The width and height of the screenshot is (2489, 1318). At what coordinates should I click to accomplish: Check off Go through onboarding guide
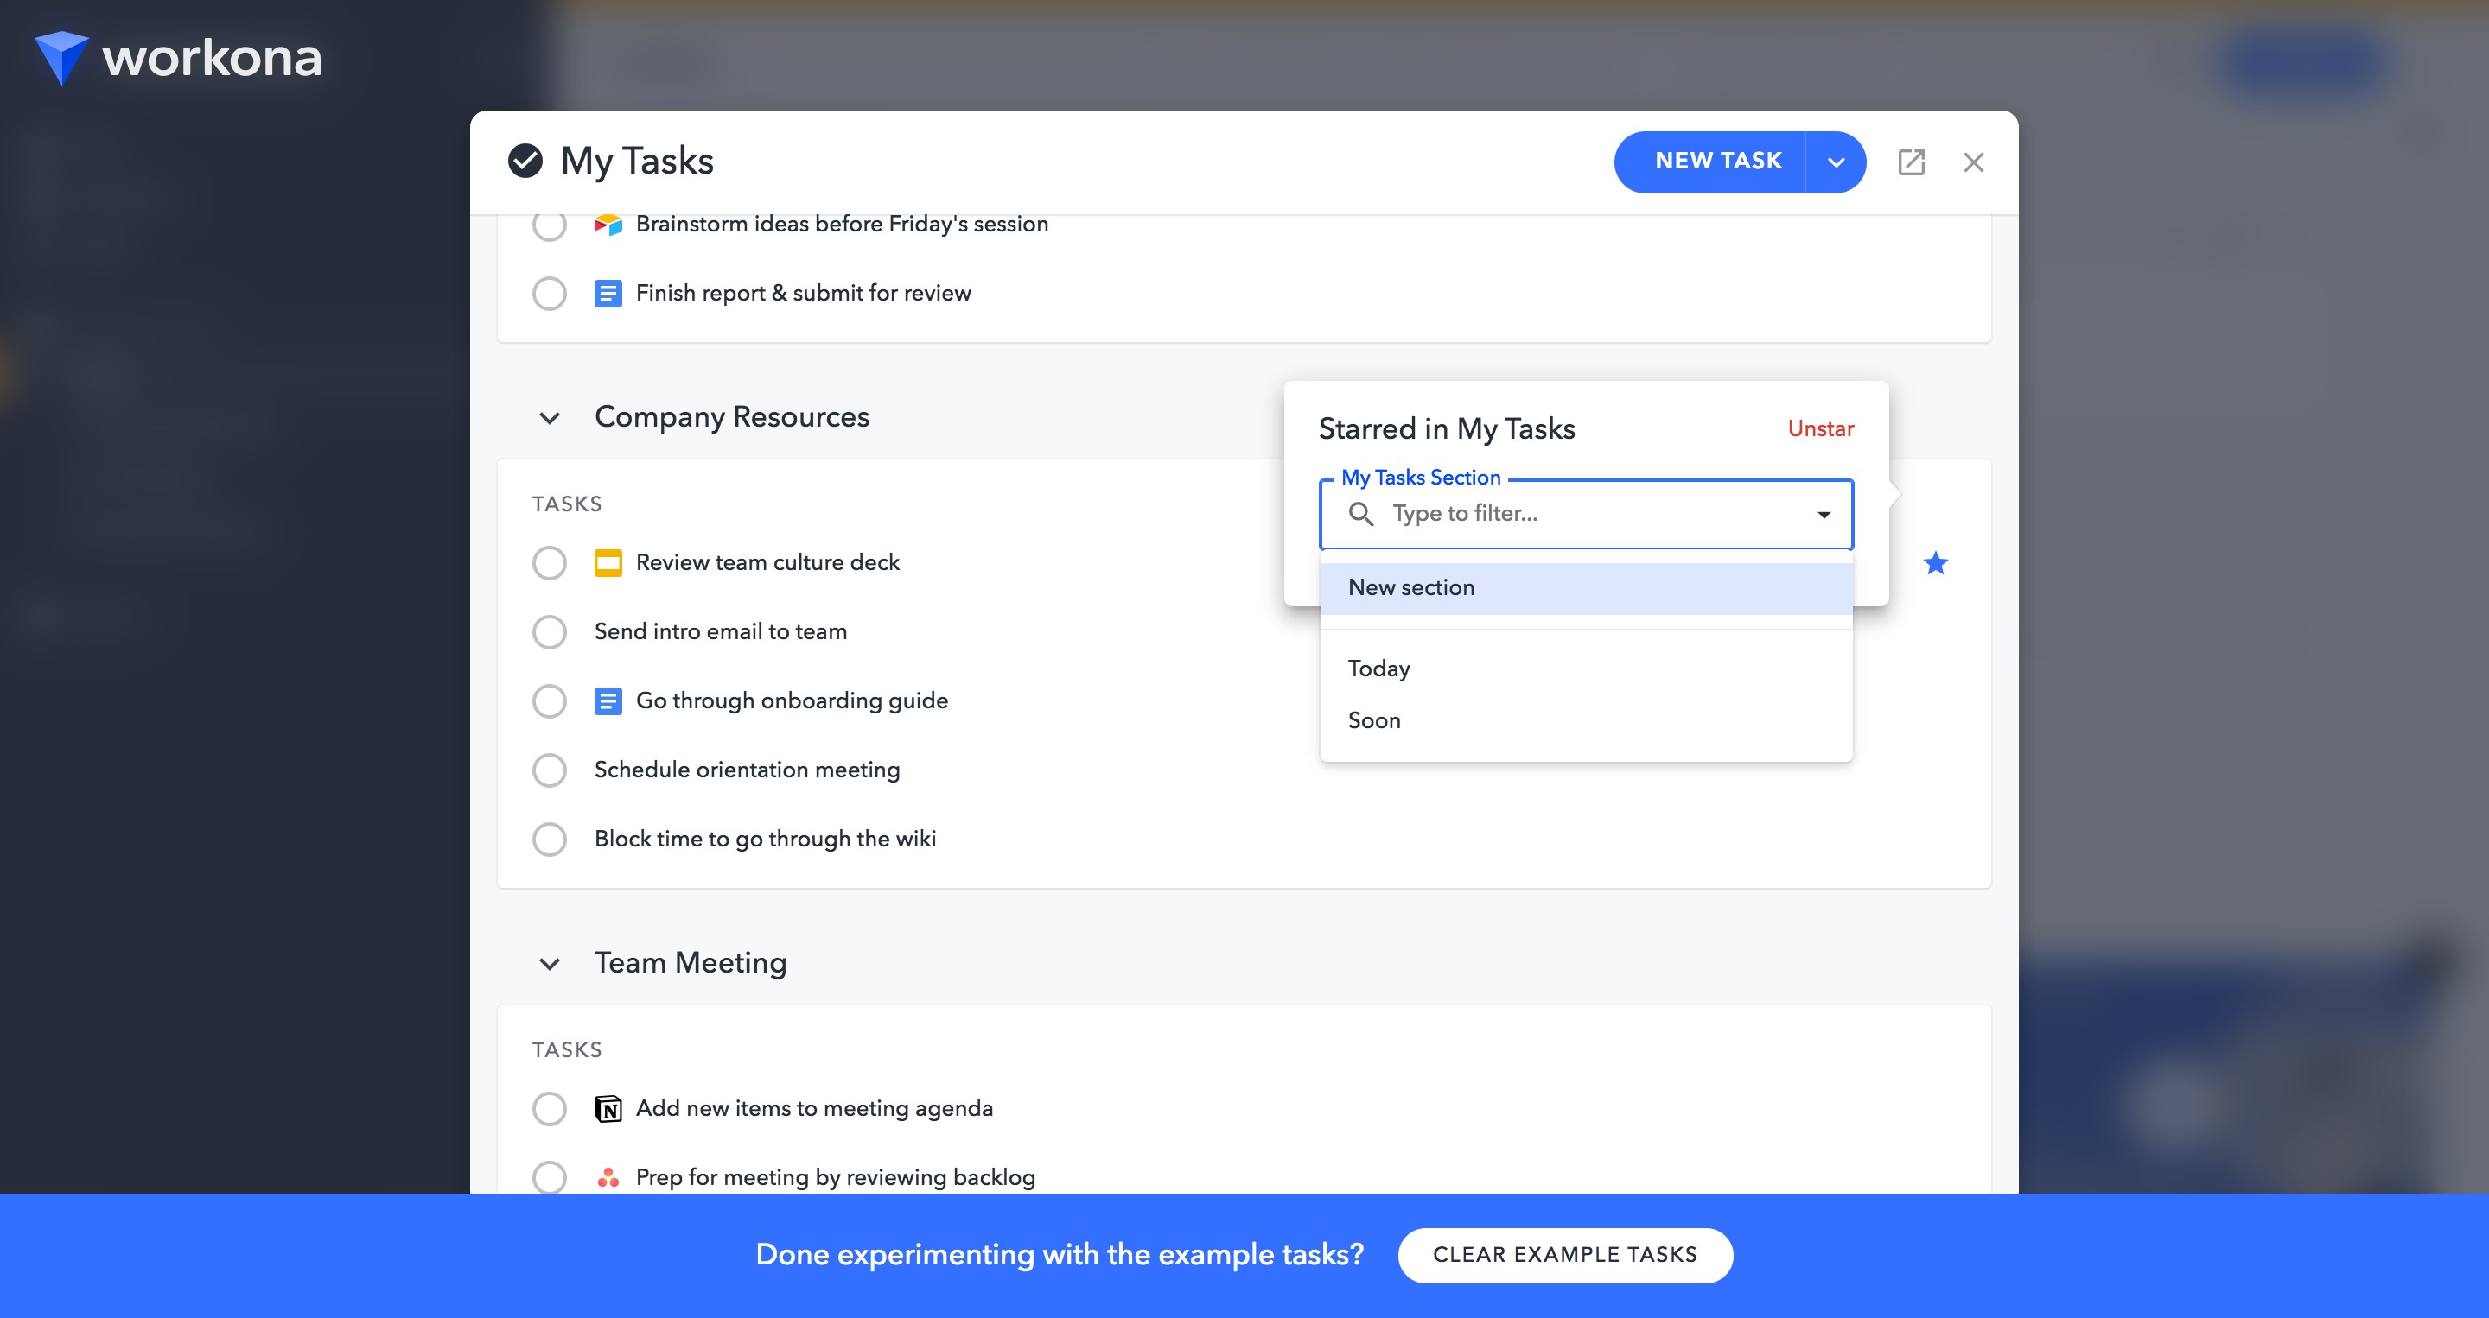549,701
